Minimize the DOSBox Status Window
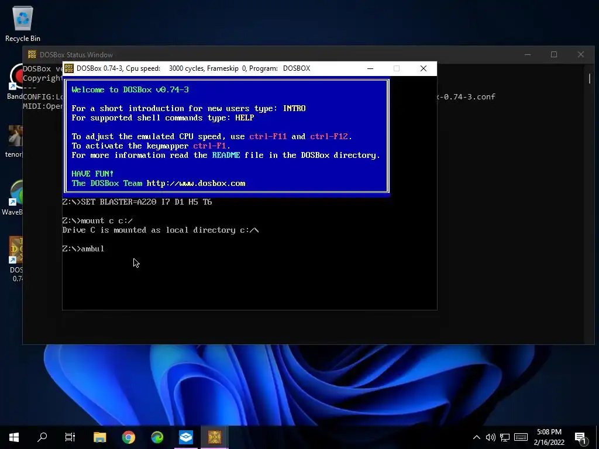The height and width of the screenshot is (449, 599). [x=528, y=54]
